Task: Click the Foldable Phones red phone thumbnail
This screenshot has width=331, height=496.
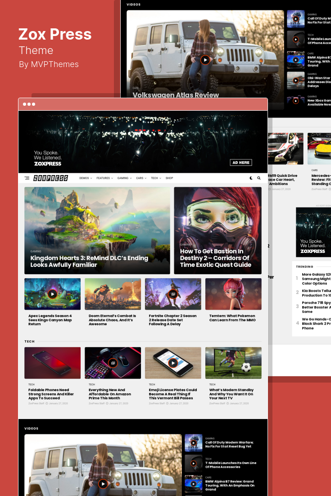Action: (x=52, y=363)
